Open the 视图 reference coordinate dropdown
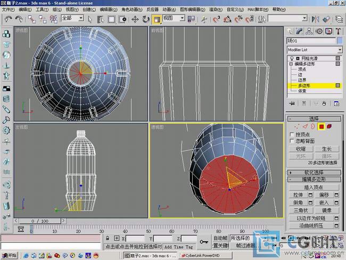This screenshot has width=346, height=260. coord(182,18)
